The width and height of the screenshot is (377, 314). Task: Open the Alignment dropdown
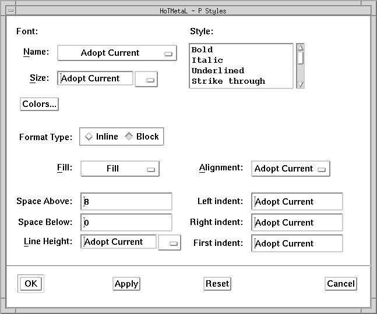(291, 169)
